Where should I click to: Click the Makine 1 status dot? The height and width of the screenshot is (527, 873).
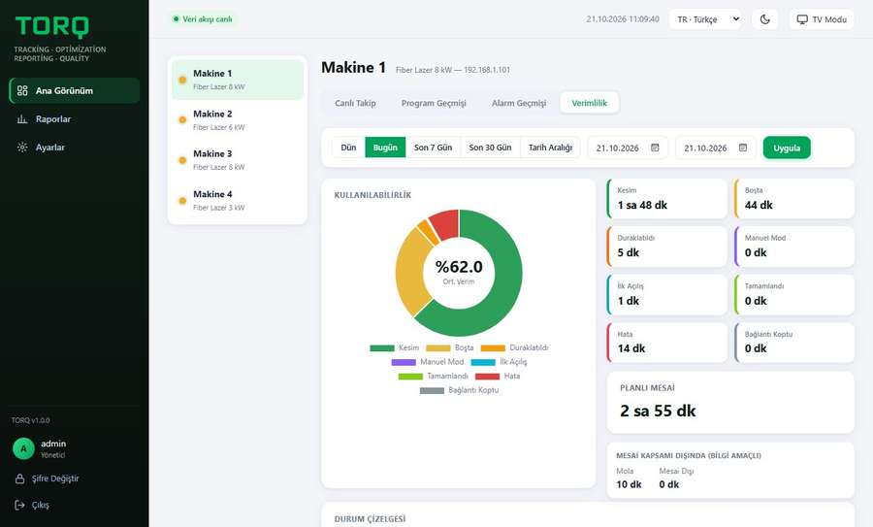pyautogui.click(x=182, y=80)
